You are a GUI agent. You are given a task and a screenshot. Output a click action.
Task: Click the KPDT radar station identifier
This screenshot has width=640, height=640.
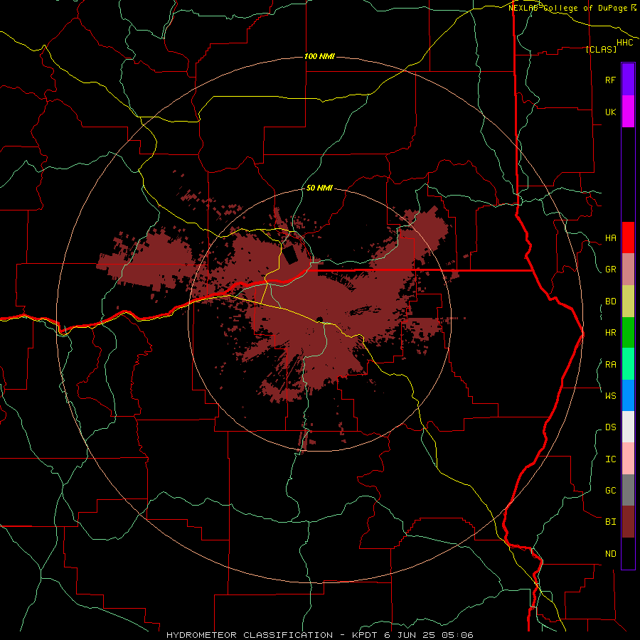363,635
